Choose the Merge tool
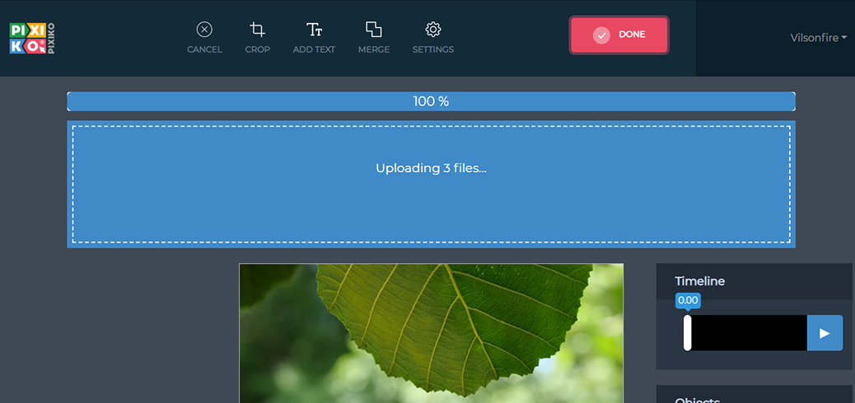Viewport: 855px width, 403px height. pyautogui.click(x=373, y=38)
